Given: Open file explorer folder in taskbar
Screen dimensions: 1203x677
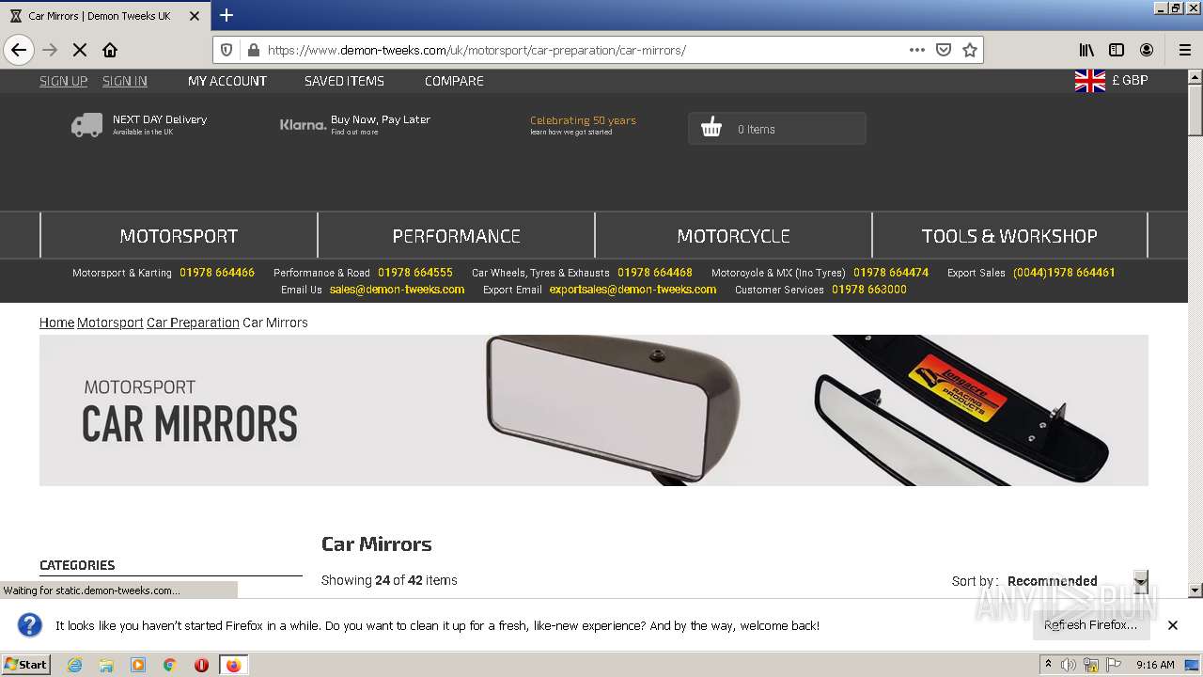Looking at the screenshot, I should click(106, 665).
